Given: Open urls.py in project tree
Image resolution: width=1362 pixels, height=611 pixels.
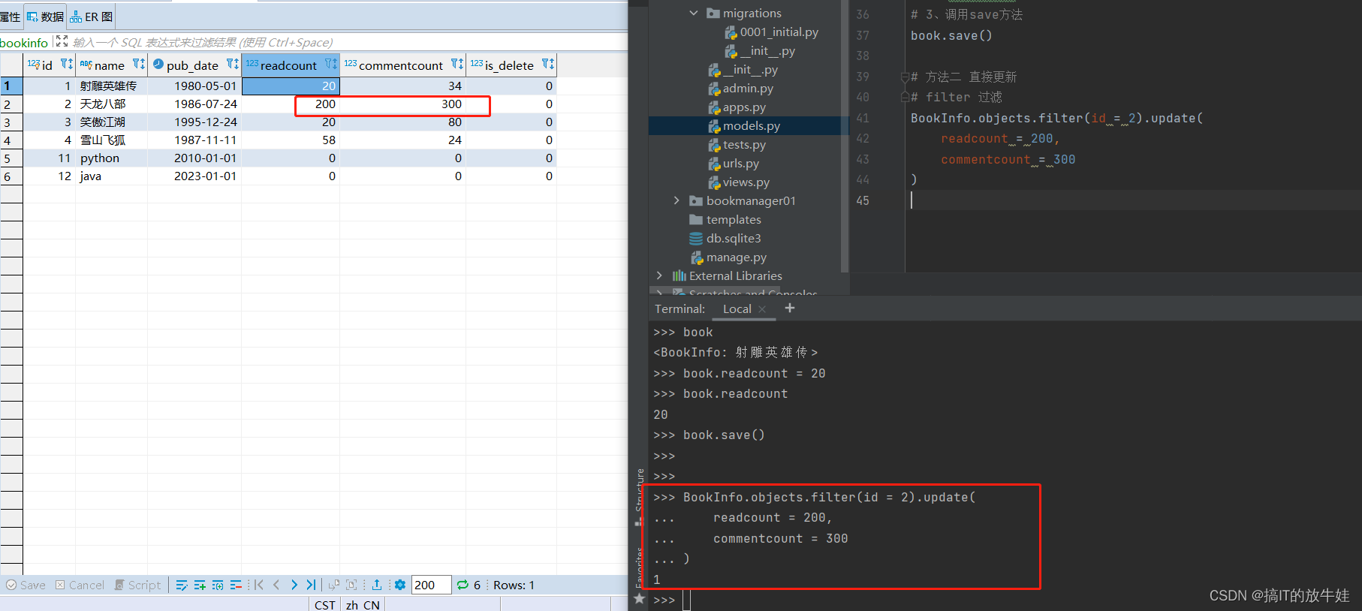Looking at the screenshot, I should point(734,163).
